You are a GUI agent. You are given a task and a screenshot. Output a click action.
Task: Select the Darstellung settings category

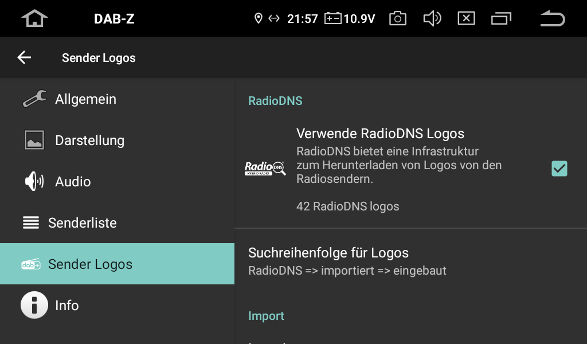[117, 140]
